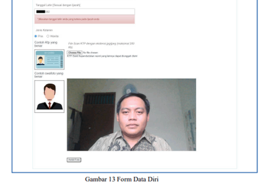274x183 pixels.
Task: Click the KTP/Bukti Kependudukan help text
Action: coord(102,56)
